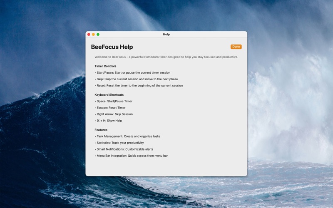Click the 'Reset: Reset the timer' line
Screen dimensions: 333x208
point(139,86)
